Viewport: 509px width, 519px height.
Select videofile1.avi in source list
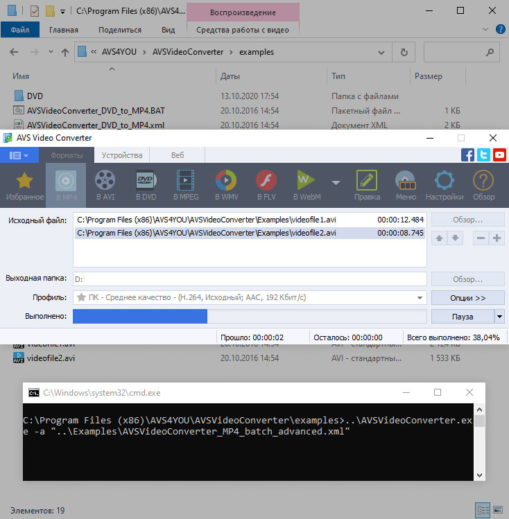click(250, 220)
